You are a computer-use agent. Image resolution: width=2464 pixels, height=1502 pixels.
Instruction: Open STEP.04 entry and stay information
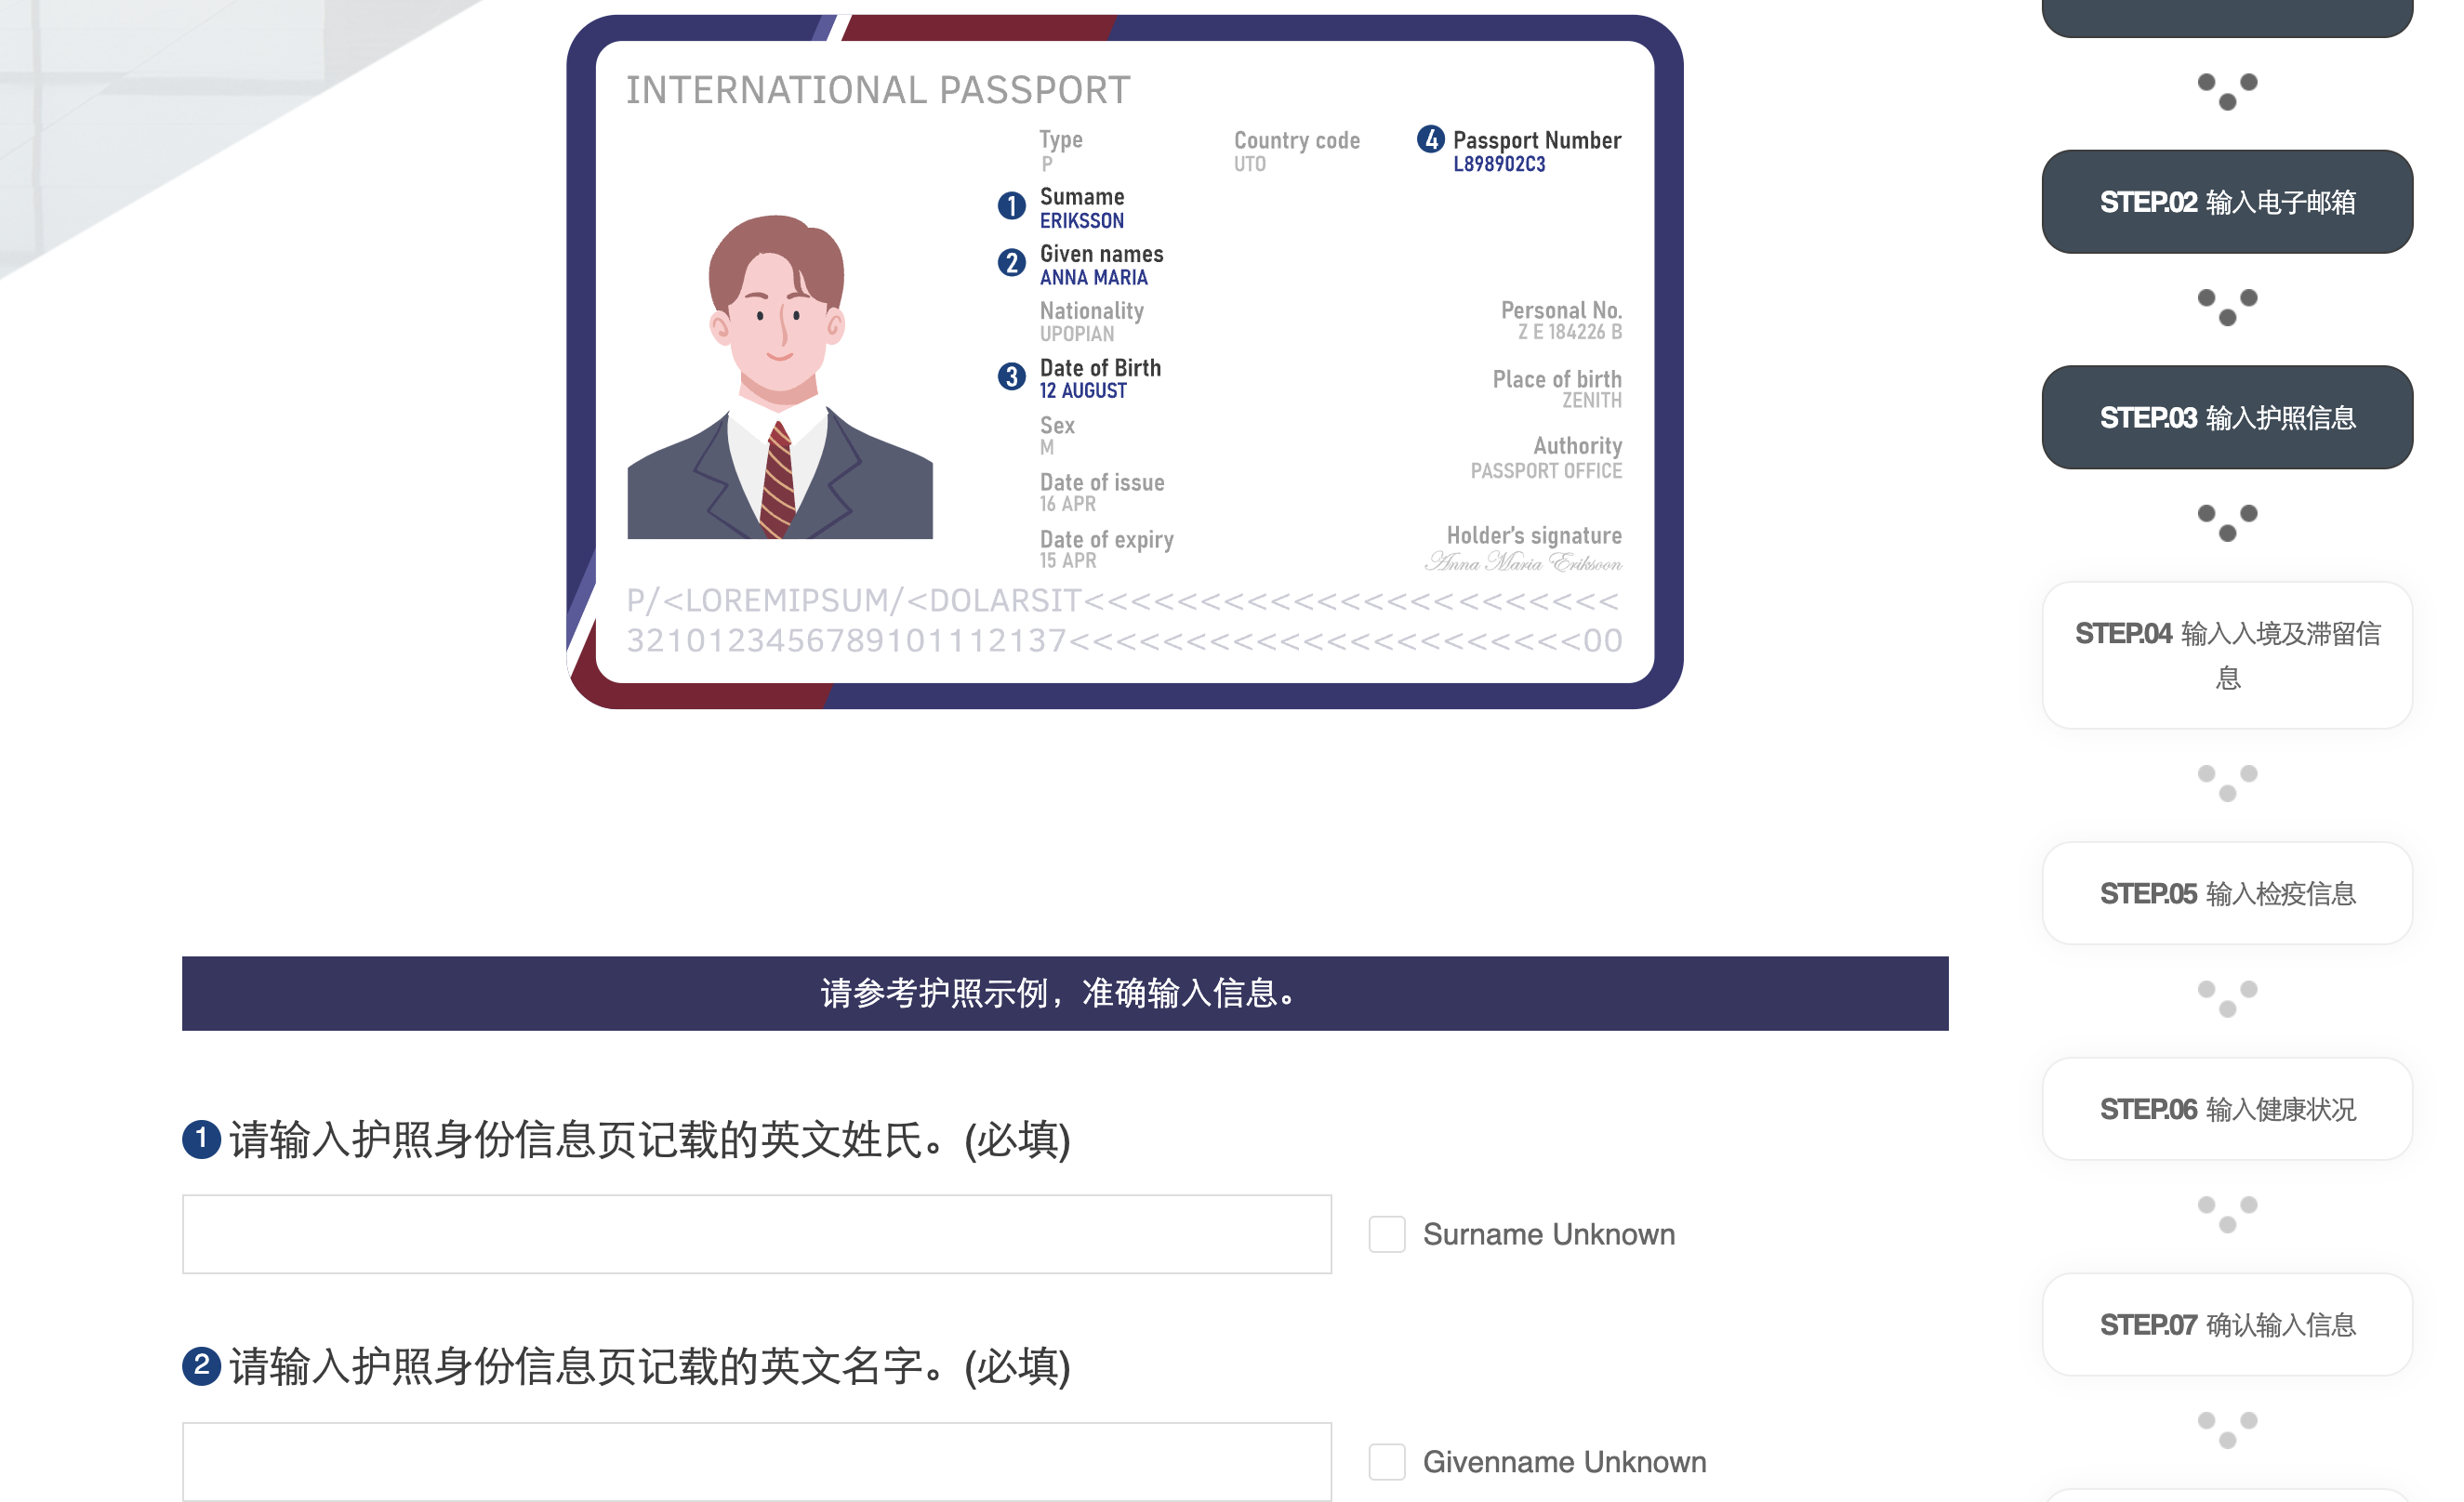tap(2226, 655)
